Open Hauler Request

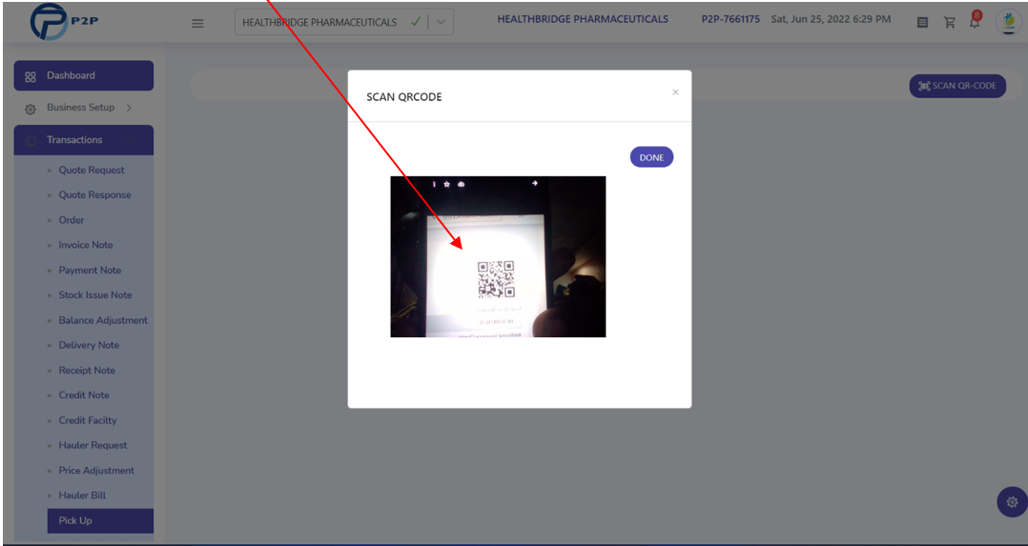(x=93, y=445)
